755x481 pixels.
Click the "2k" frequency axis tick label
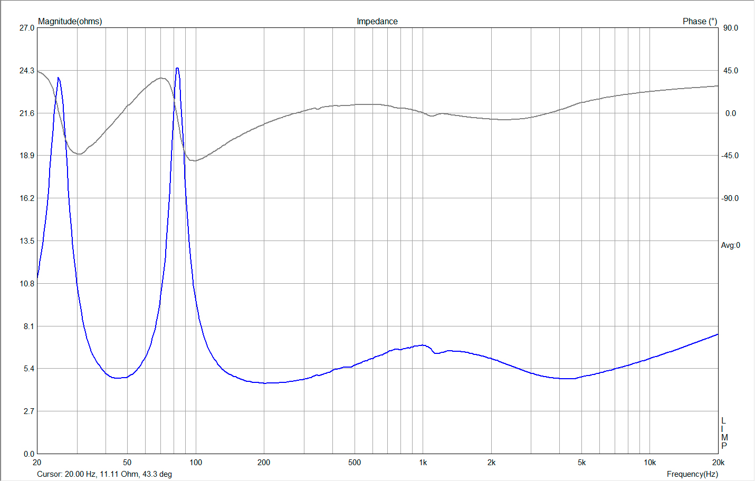coord(491,463)
